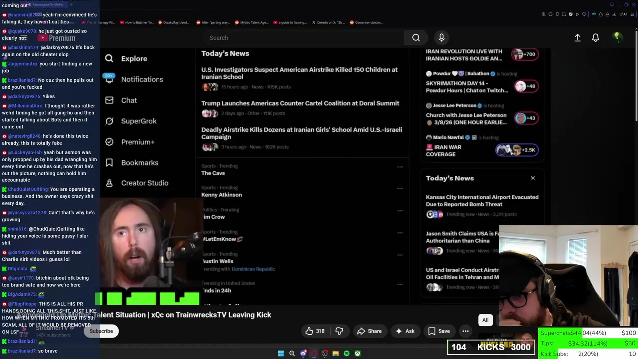The width and height of the screenshot is (638, 359).
Task: Open browser downloads icon in toolbar
Action: [614, 14]
